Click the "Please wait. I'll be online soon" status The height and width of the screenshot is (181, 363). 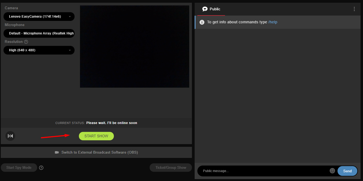112,123
